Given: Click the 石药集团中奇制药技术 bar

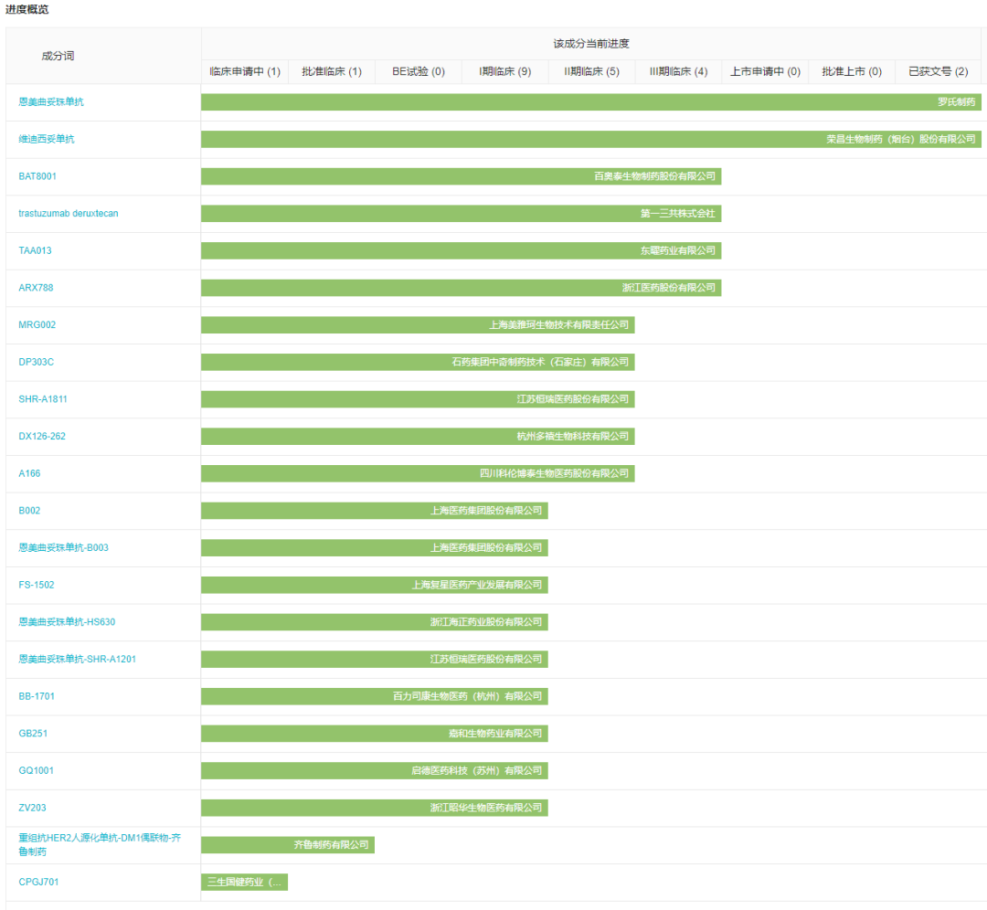Looking at the screenshot, I should pyautogui.click(x=418, y=362).
